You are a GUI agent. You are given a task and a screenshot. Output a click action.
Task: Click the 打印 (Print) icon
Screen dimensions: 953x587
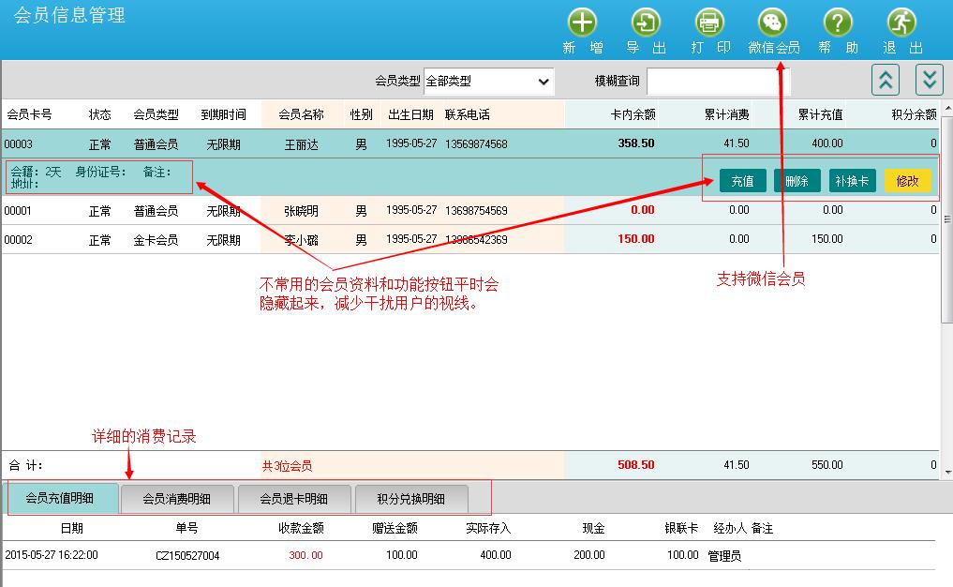709,23
